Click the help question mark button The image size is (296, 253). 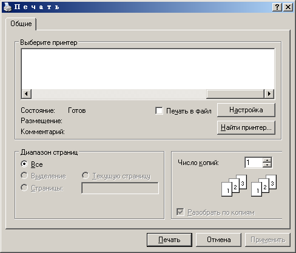(277, 7)
